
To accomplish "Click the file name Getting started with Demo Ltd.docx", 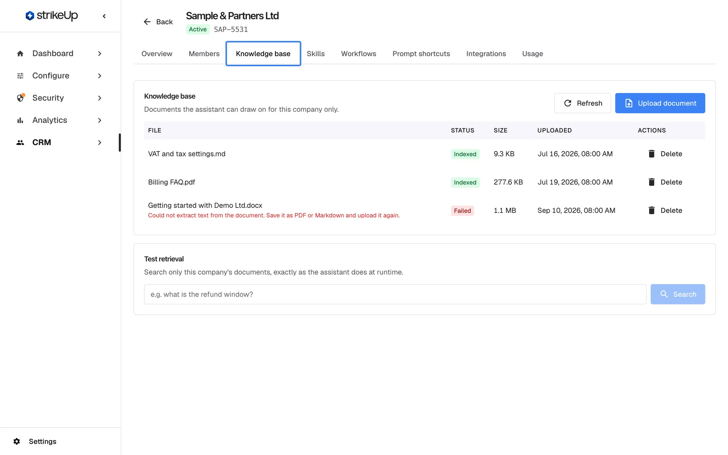I will coord(205,205).
